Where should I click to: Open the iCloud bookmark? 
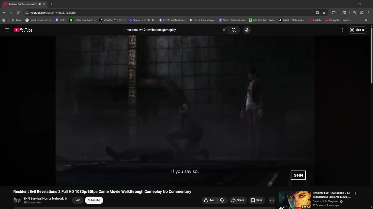point(17,20)
